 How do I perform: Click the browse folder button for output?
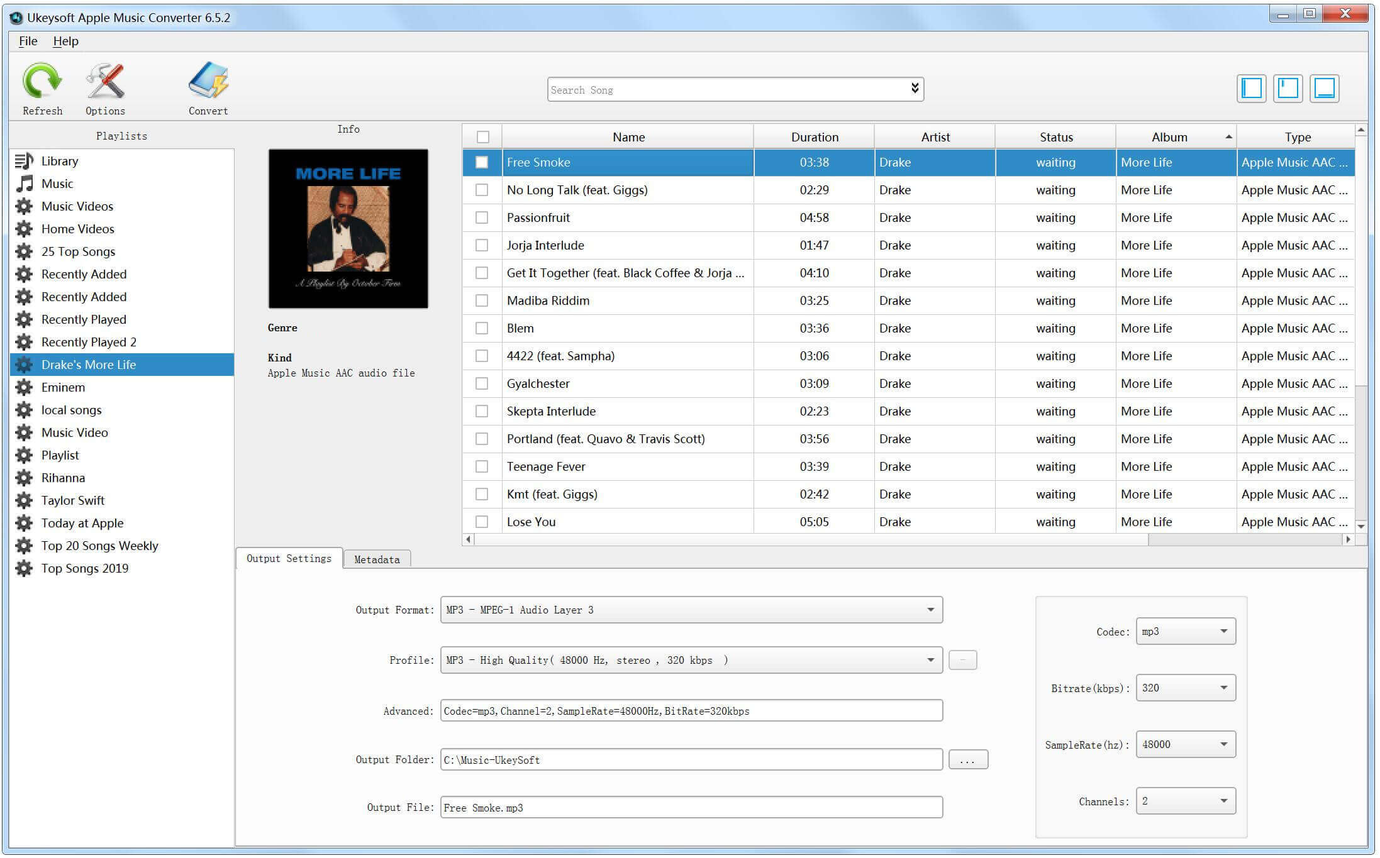coord(967,760)
